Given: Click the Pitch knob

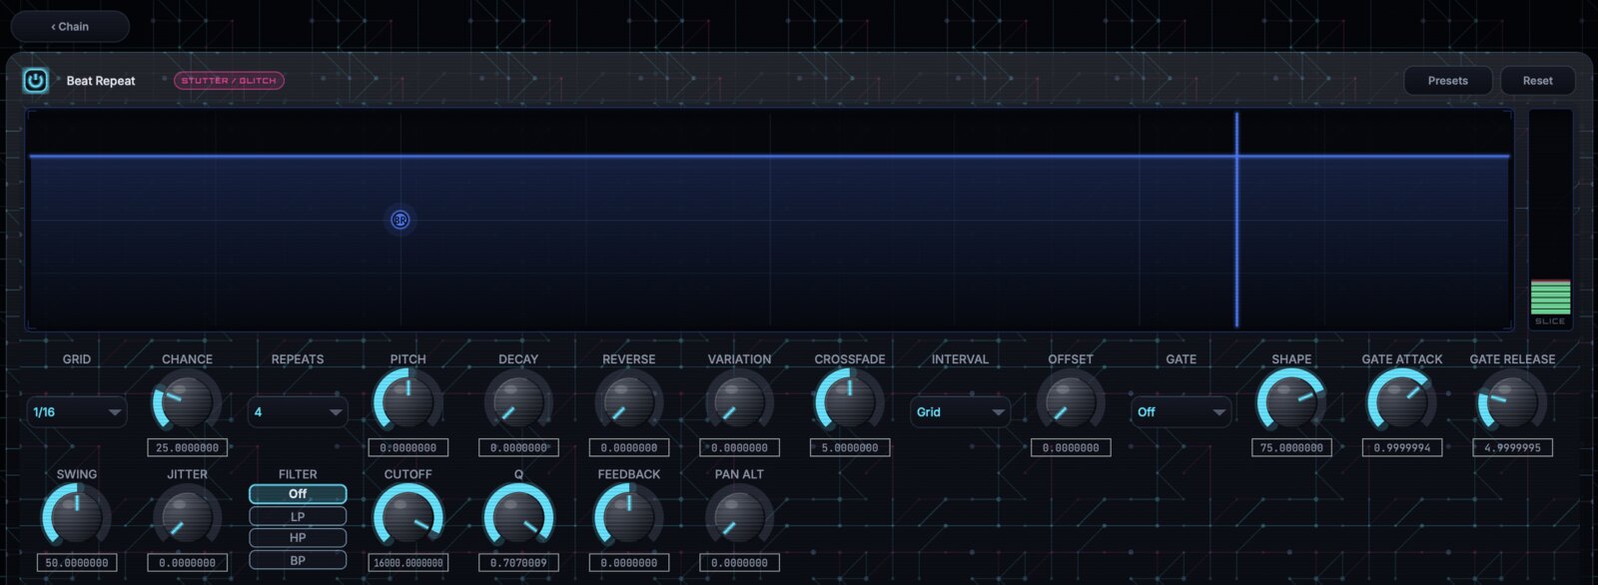Looking at the screenshot, I should click(407, 402).
